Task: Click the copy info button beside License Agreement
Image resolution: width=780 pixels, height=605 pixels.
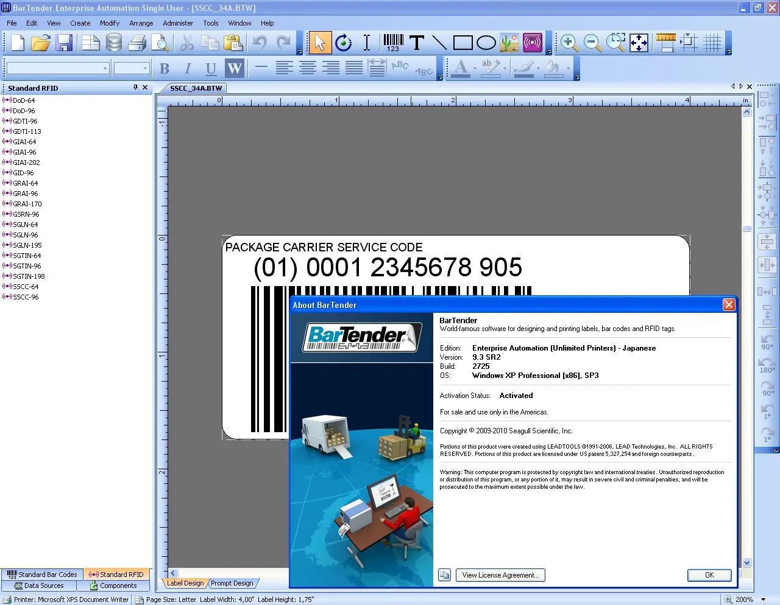Action: tap(445, 575)
